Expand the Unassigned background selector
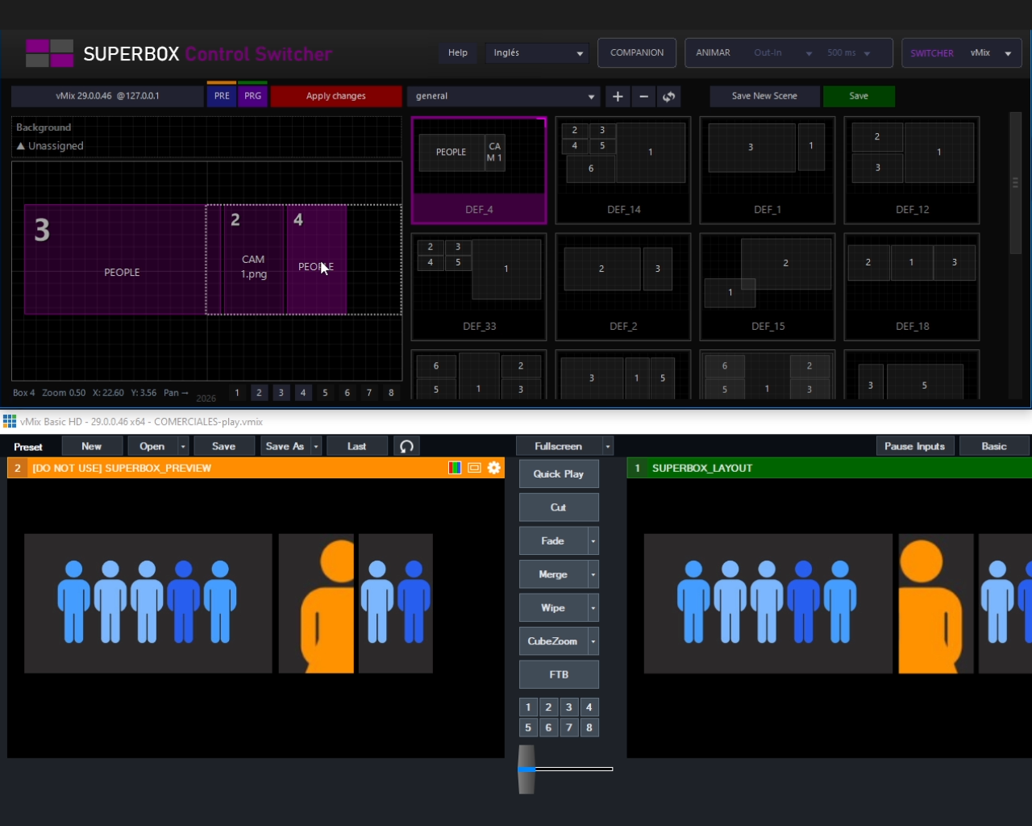Image resolution: width=1032 pixels, height=826 pixels. [50, 146]
